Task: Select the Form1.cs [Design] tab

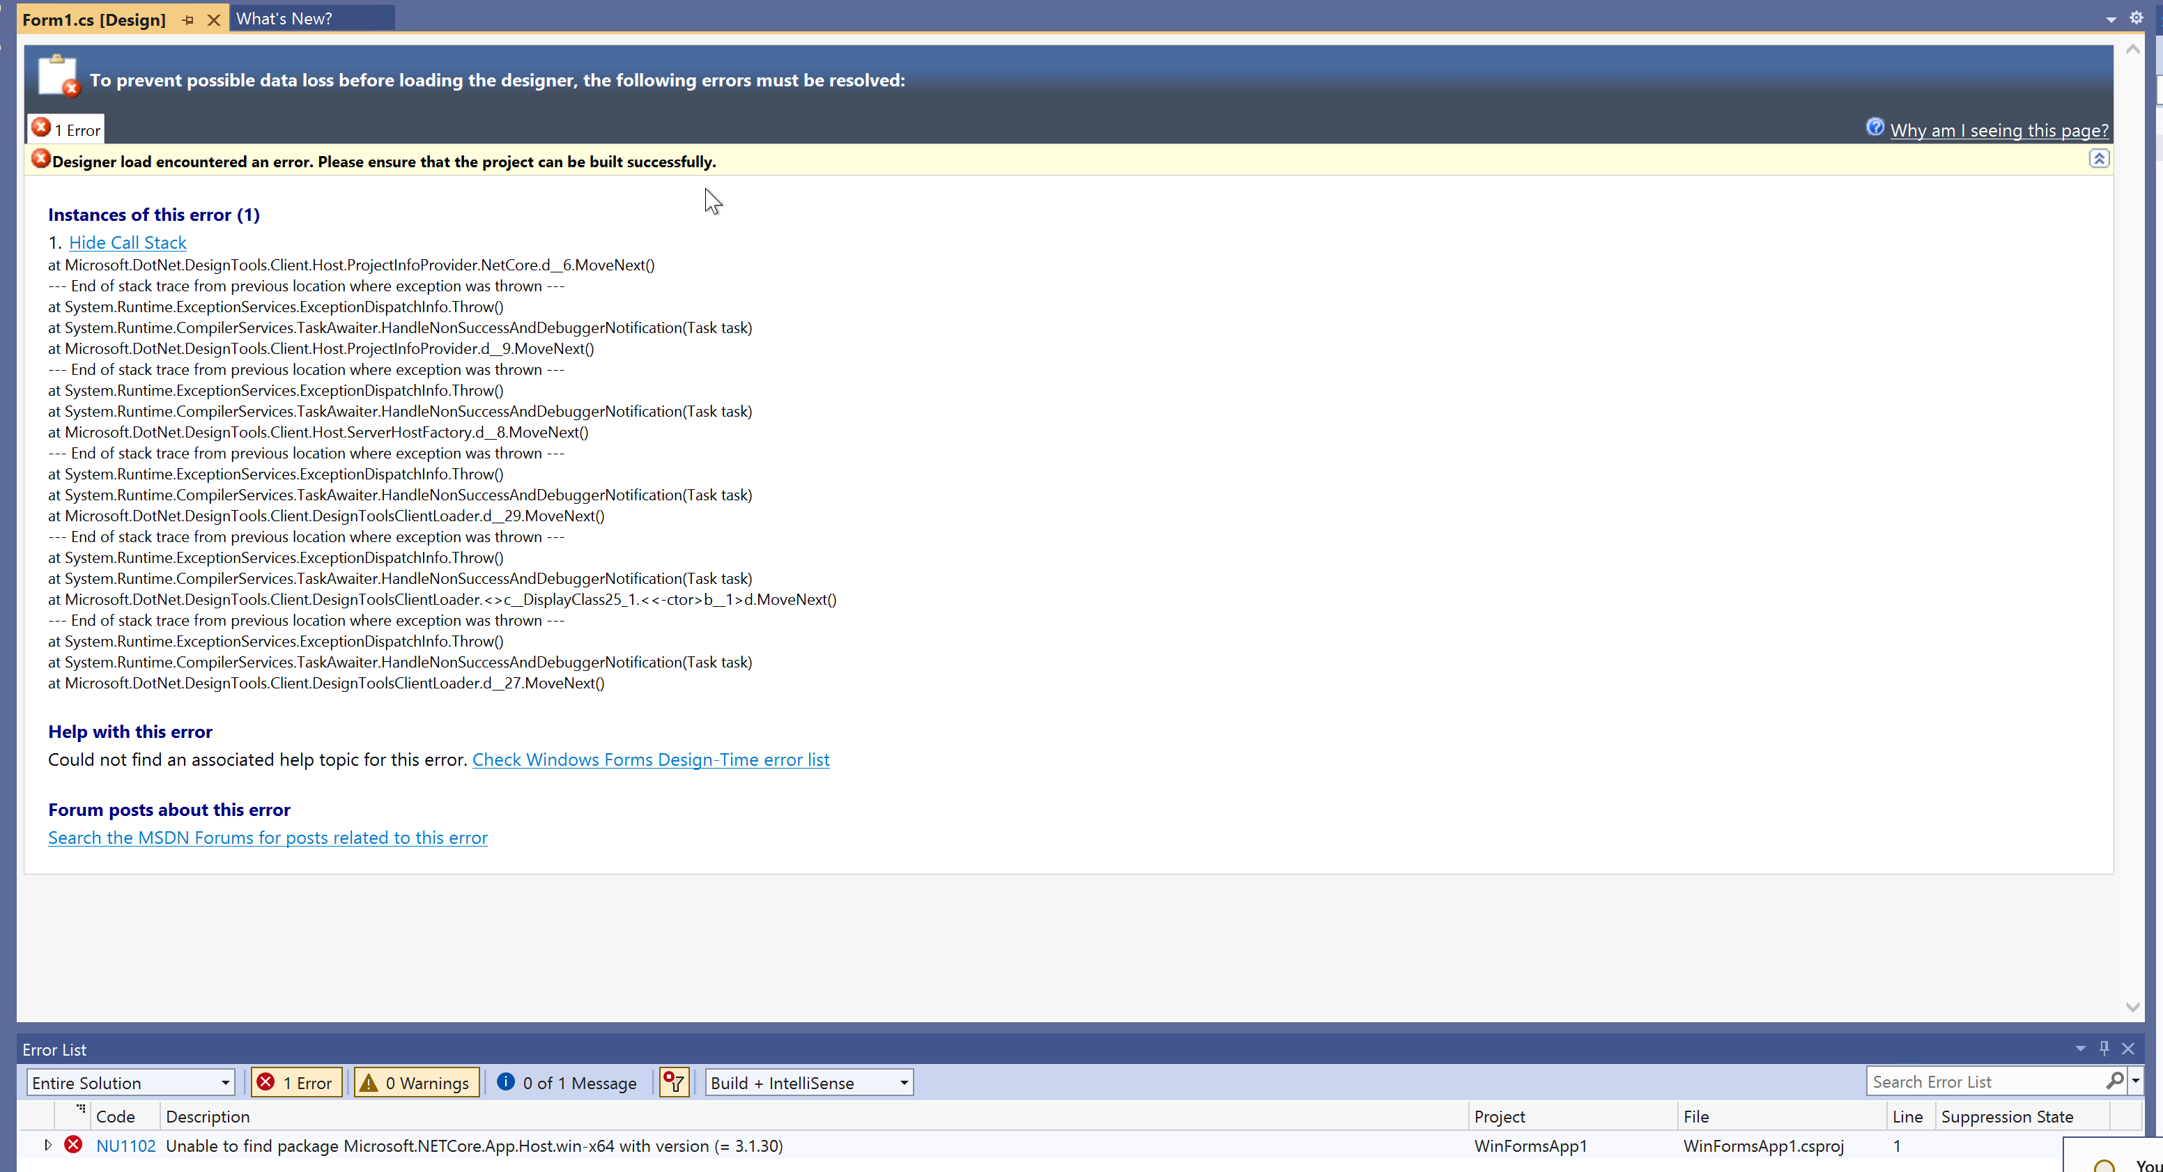Action: tap(93, 19)
